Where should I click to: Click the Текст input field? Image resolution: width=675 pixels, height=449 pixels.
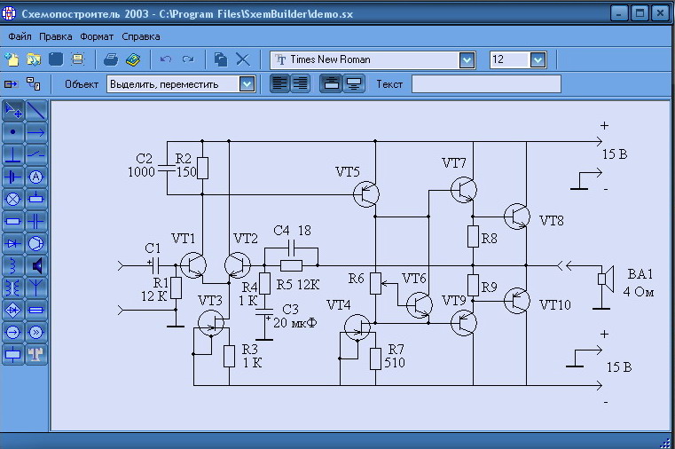point(486,84)
